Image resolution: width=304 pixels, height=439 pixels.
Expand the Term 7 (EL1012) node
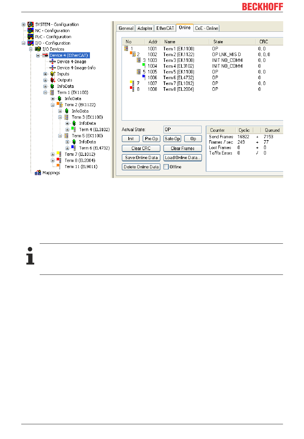pyautogui.click(x=52, y=154)
